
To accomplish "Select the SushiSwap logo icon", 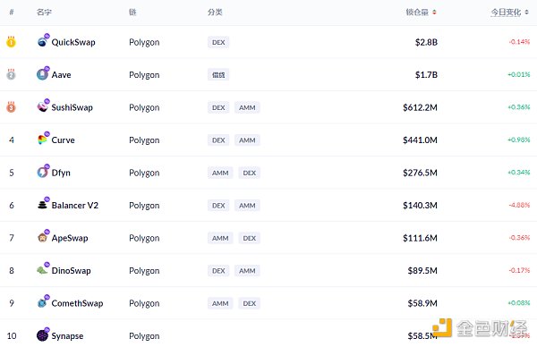I will 42,107.
